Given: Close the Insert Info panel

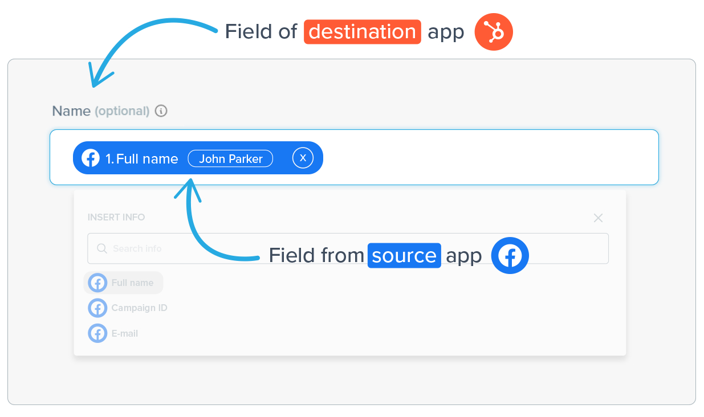Looking at the screenshot, I should pyautogui.click(x=598, y=218).
